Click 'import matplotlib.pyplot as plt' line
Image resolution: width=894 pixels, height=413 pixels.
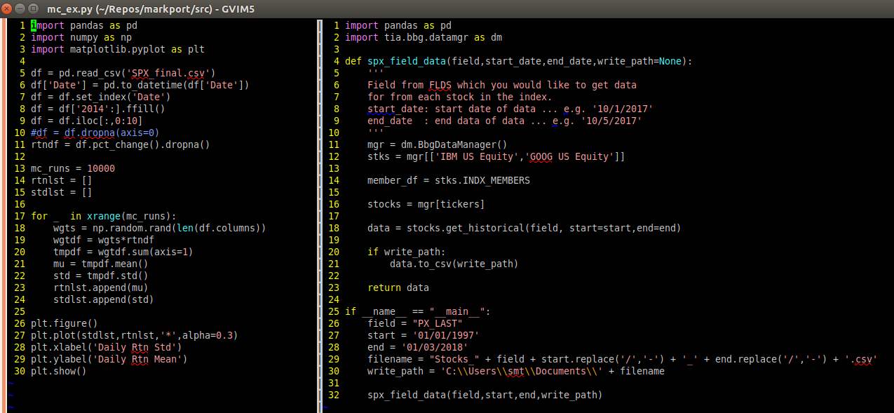[x=118, y=49]
